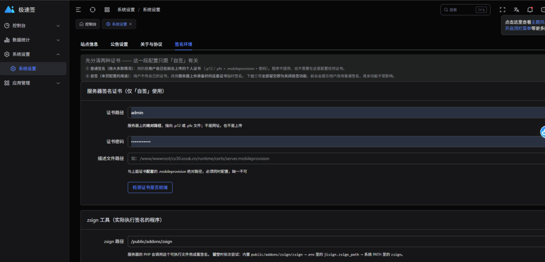Close the 系统设置 page tab
This screenshot has width=545, height=262.
[130, 24]
